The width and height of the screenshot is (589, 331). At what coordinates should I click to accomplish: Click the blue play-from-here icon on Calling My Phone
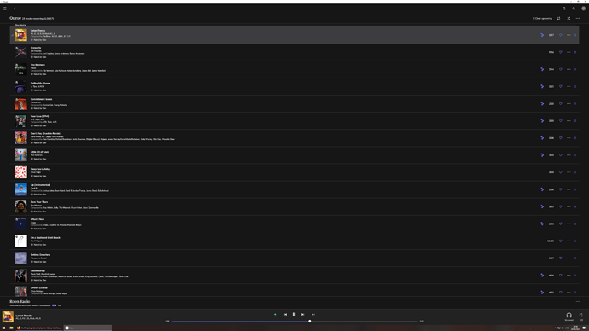542,86
